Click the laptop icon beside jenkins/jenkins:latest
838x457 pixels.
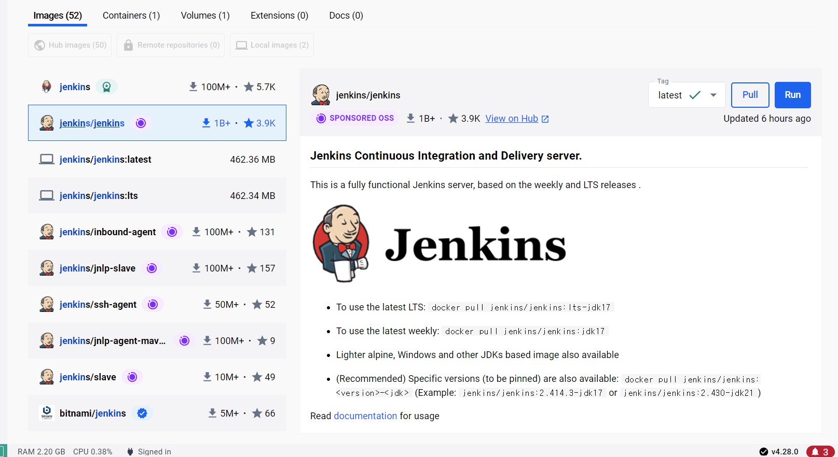[x=47, y=159]
